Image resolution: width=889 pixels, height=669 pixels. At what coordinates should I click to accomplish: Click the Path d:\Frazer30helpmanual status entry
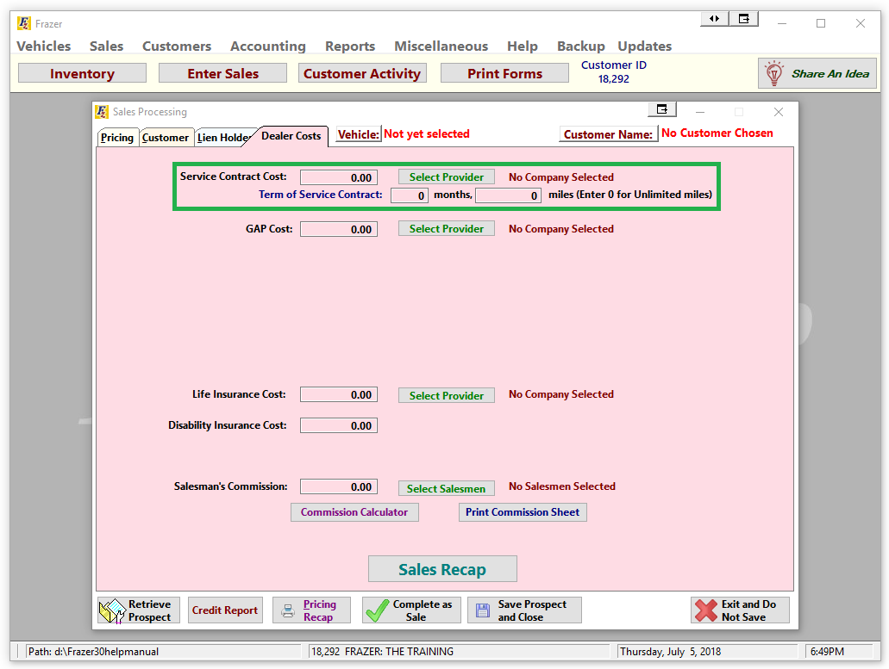[163, 652]
